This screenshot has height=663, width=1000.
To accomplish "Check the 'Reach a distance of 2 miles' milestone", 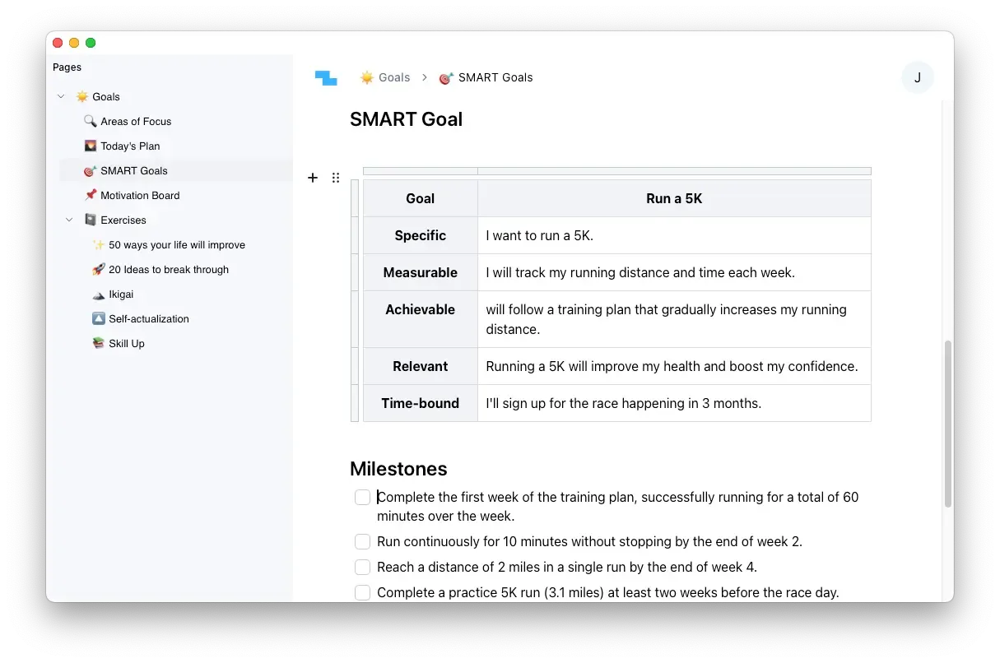I will click(363, 568).
